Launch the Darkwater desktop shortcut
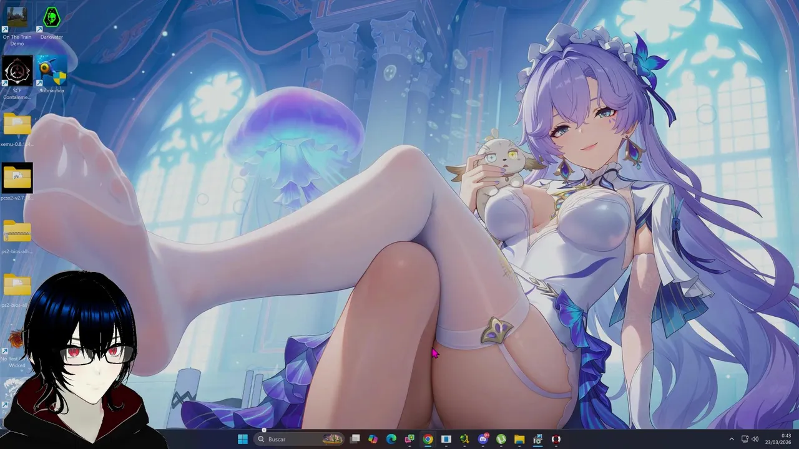Viewport: 799px width, 449px height. tap(52, 23)
